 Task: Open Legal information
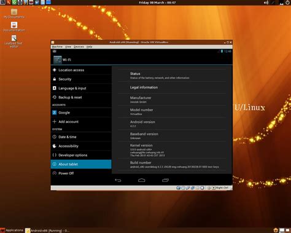[172, 87]
